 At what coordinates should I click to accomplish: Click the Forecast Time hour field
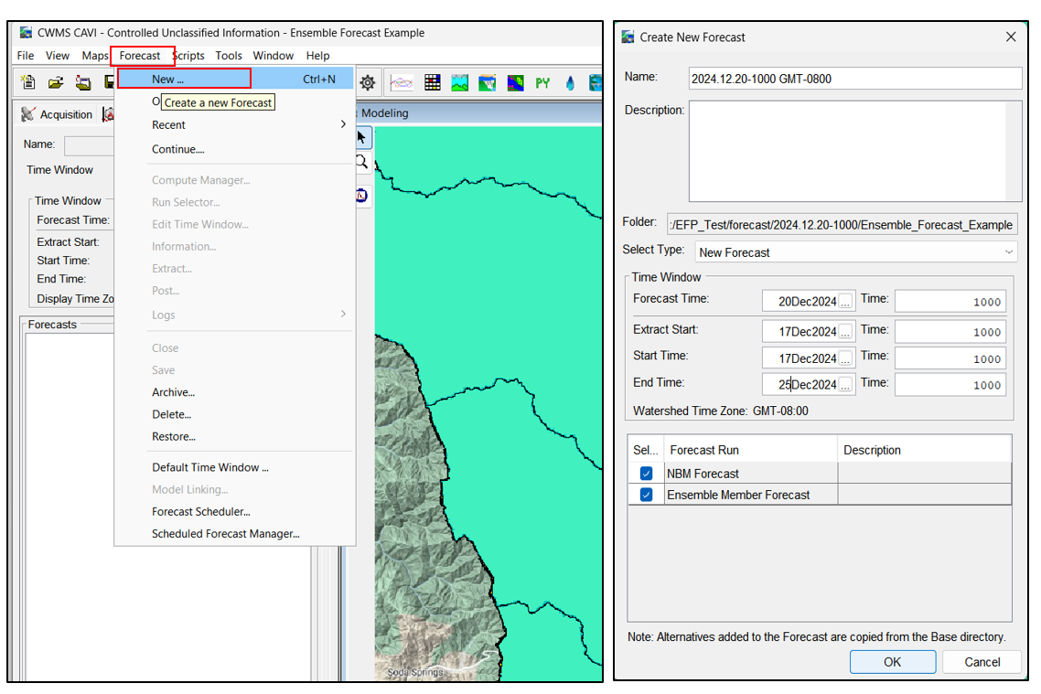(950, 301)
